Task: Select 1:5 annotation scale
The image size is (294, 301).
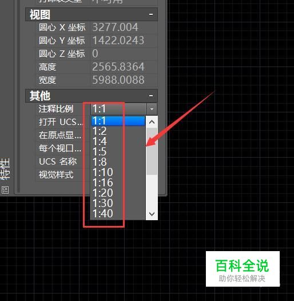Action: click(x=118, y=152)
